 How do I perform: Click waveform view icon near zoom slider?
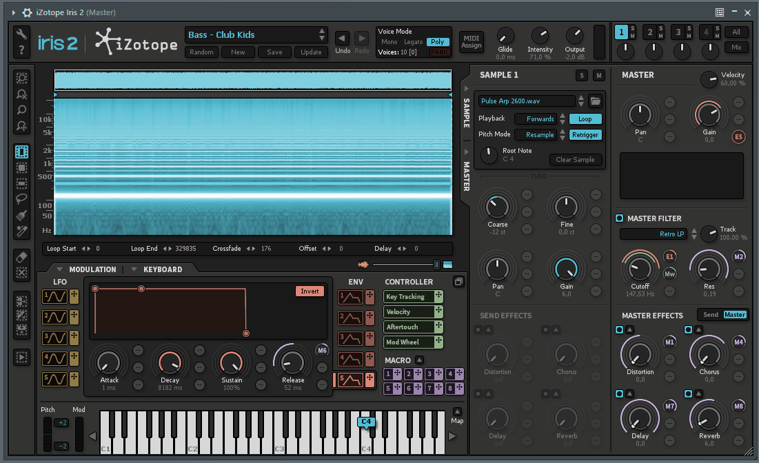pyautogui.click(x=363, y=264)
